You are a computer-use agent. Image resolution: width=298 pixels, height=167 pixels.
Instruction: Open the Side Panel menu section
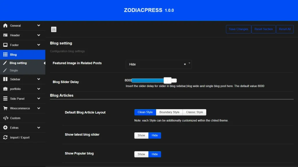(17, 99)
